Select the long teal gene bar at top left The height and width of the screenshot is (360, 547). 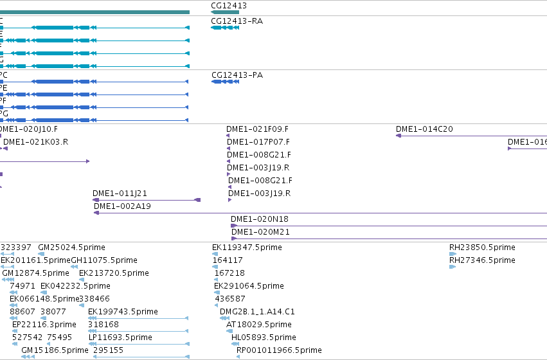[94, 12]
